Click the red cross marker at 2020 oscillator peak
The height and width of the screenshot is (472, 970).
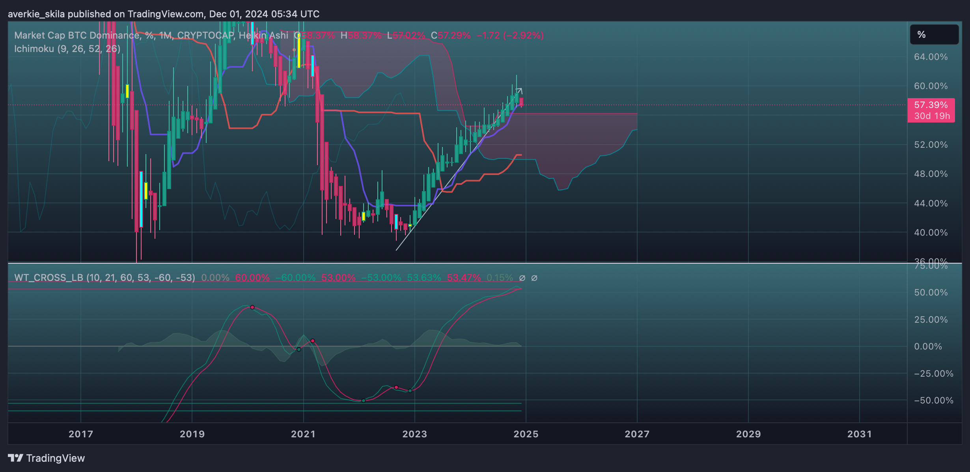click(252, 307)
